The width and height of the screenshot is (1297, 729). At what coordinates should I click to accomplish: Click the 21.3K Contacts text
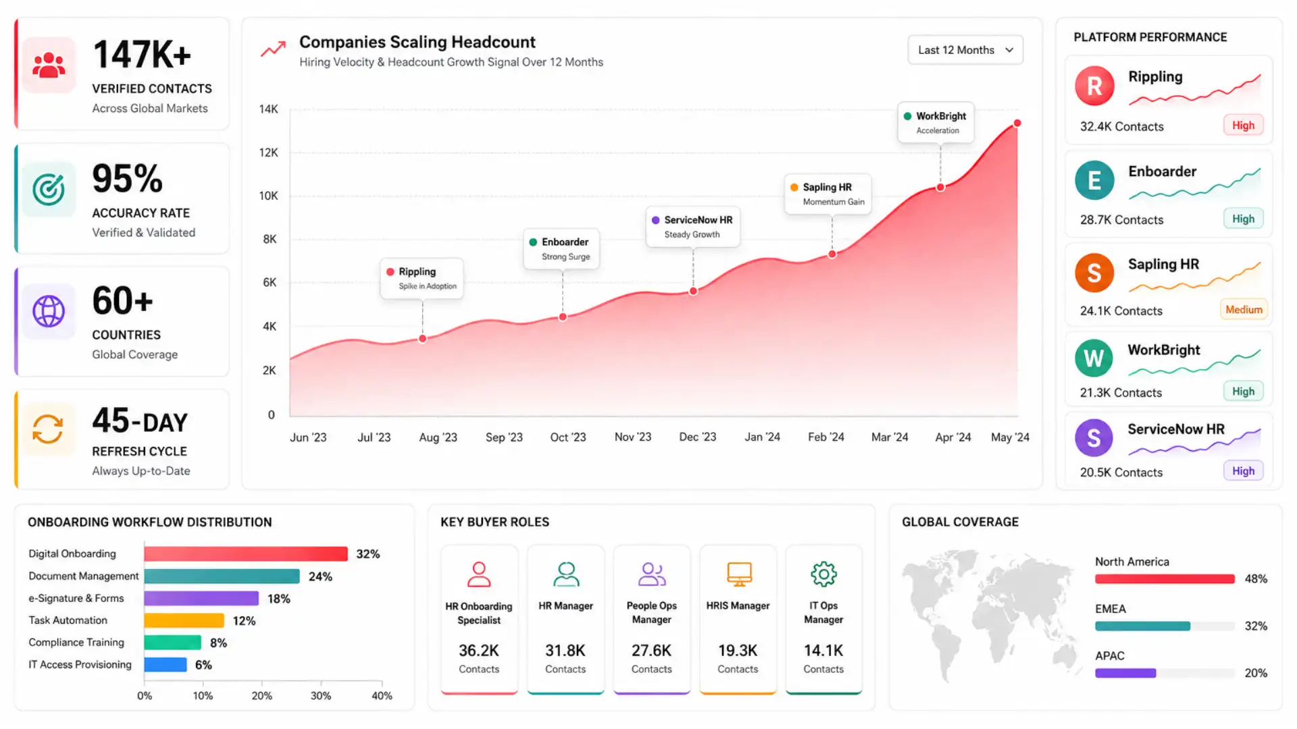[1121, 393]
